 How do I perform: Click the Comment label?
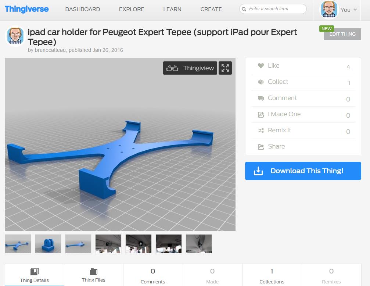pyautogui.click(x=282, y=98)
